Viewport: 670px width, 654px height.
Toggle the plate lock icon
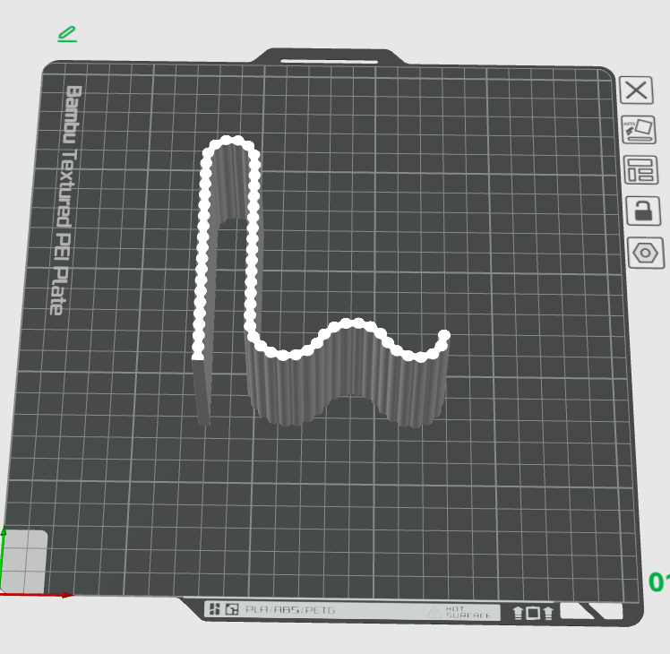pos(643,211)
